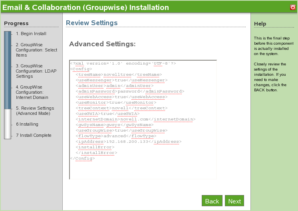Click the adminPassword XML line
This screenshot has height=211, width=298.
[x=130, y=91]
